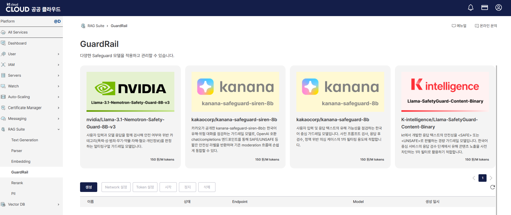Click the online inquiry chat icon
Image resolution: width=511 pixels, height=215 pixels.
coord(477,26)
